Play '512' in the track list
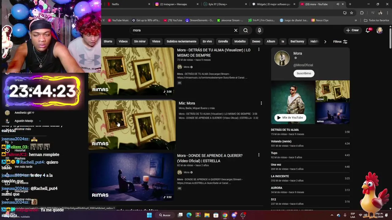Screen dimensions: 392x220 click(310, 202)
